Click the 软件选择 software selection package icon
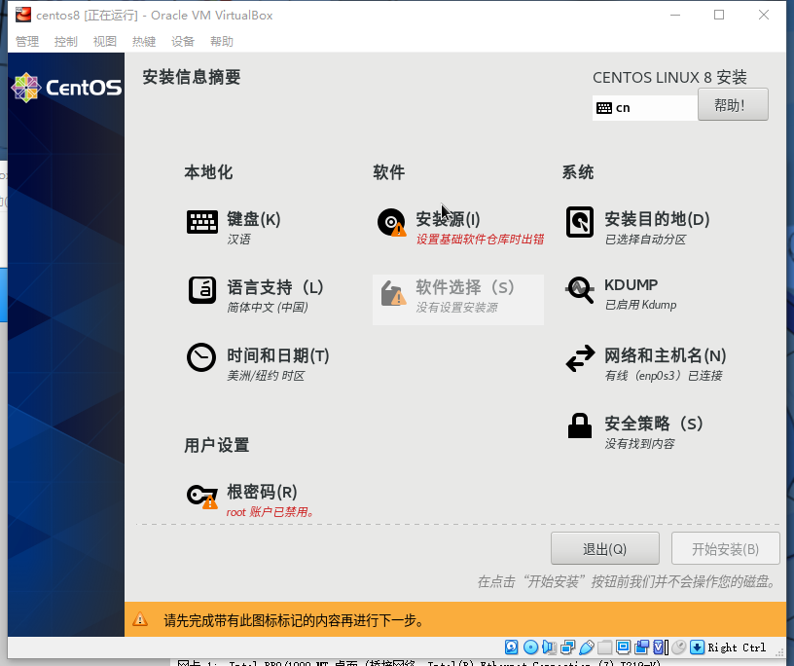 393,293
